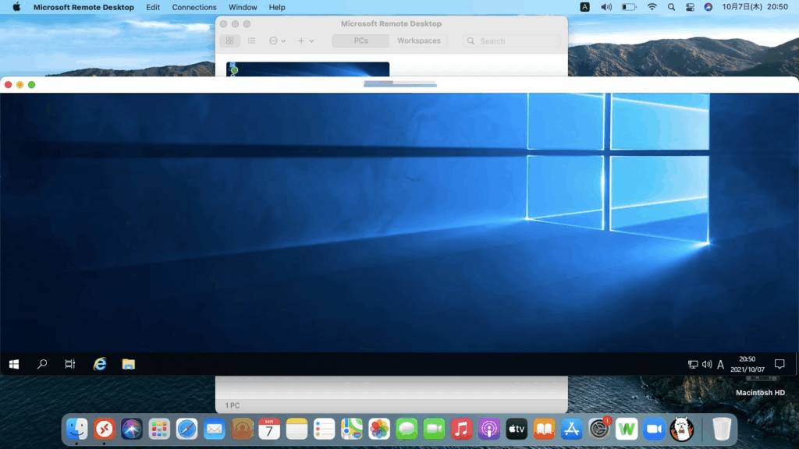Open the Windows network tray icon
799x449 pixels.
(693, 365)
